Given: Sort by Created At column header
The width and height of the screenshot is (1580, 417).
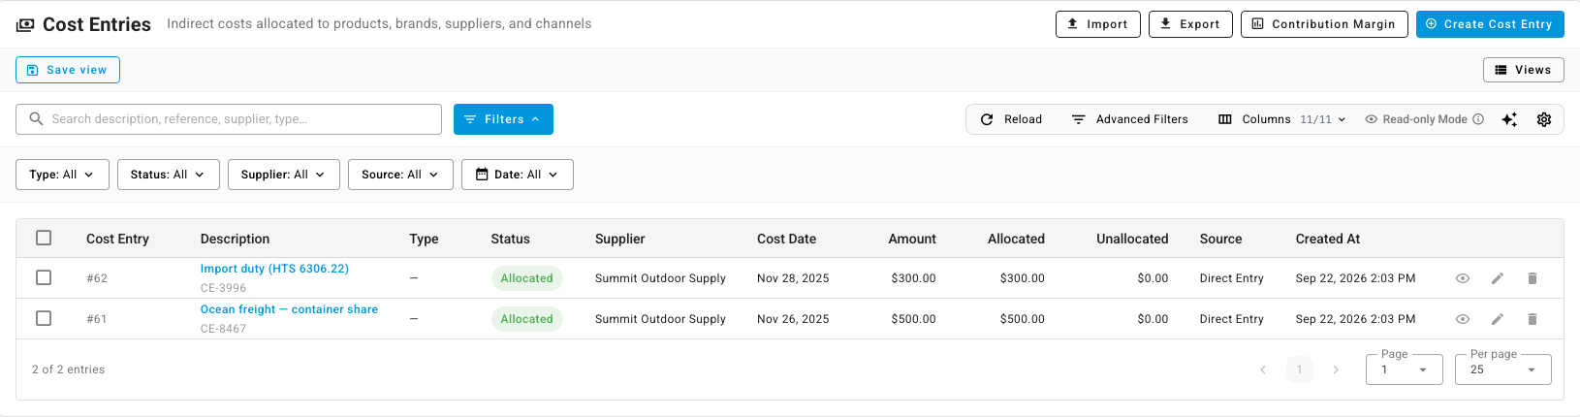Looking at the screenshot, I should coord(1328,239).
